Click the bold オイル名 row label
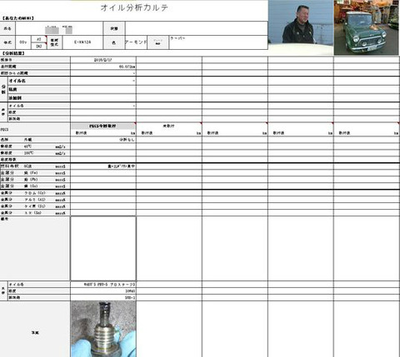This screenshot has height=357, width=400. [17, 81]
